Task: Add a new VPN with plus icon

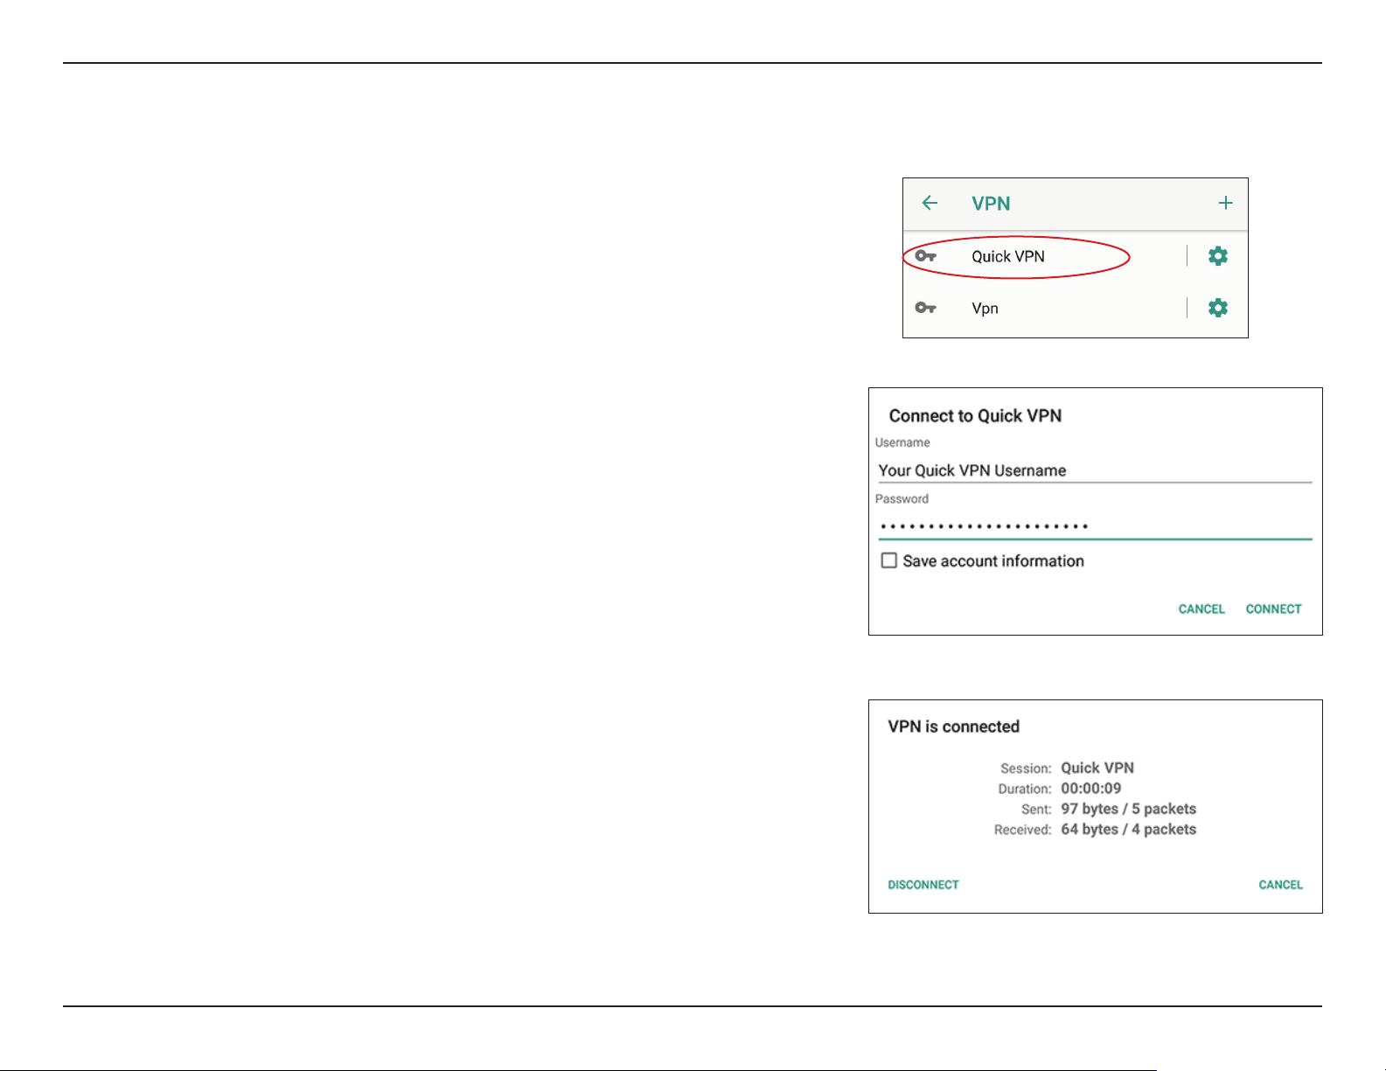Action: [1225, 203]
